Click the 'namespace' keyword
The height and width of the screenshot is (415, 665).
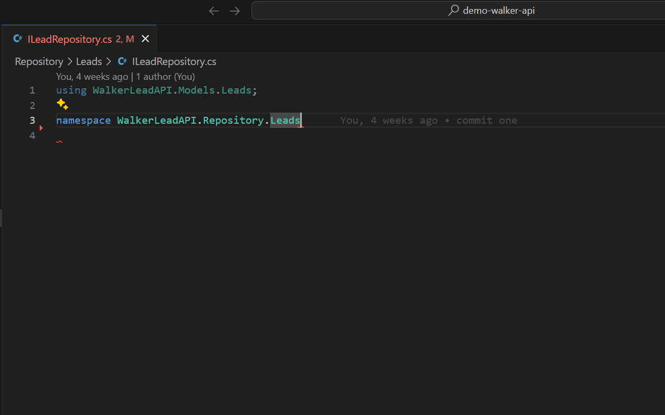click(x=84, y=121)
